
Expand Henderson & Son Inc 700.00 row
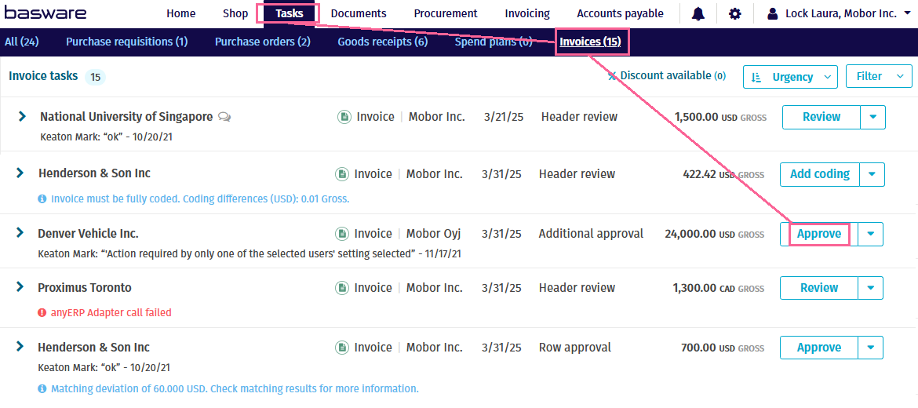20,347
